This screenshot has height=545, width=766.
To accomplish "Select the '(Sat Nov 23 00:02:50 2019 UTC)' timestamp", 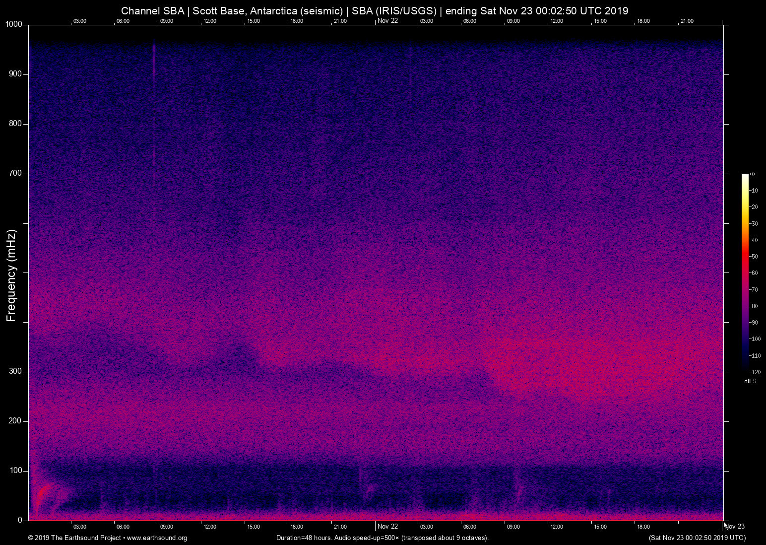I will point(697,538).
